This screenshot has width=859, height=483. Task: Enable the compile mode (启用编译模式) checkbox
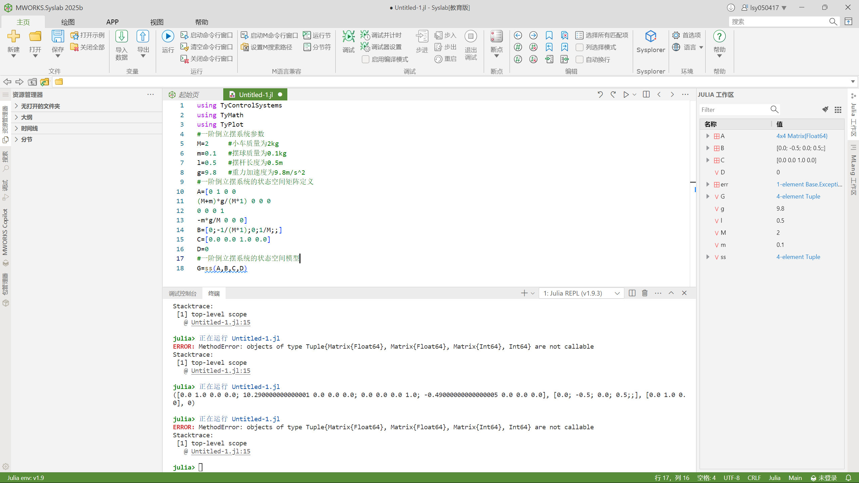click(366, 59)
